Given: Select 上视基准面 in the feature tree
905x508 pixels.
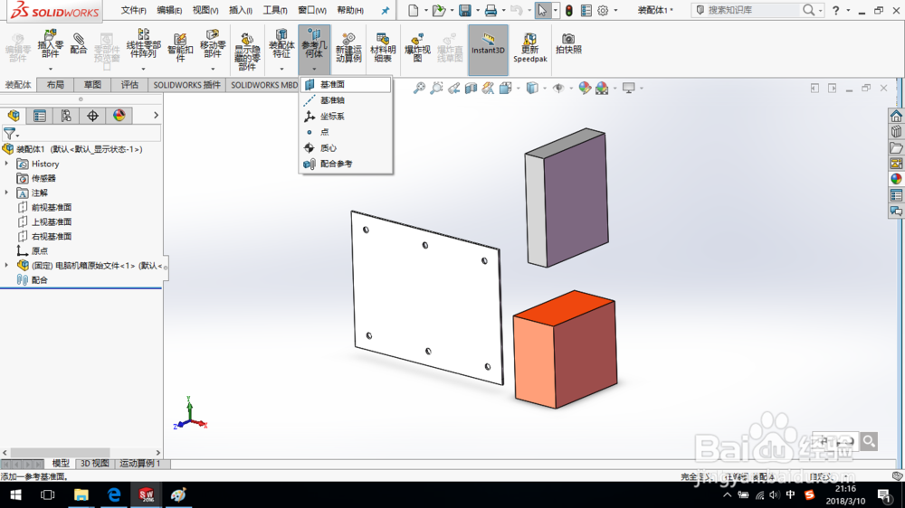Looking at the screenshot, I should click(x=51, y=221).
